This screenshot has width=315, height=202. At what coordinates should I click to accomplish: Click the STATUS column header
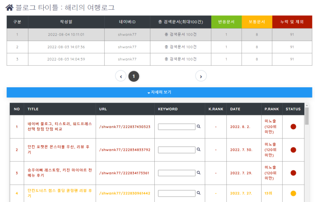click(293, 109)
